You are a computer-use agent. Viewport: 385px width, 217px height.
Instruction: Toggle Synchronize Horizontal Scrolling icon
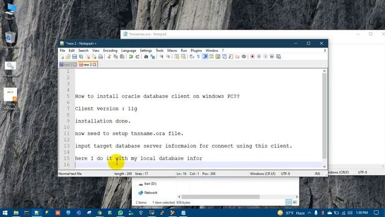pyautogui.click(x=183, y=57)
